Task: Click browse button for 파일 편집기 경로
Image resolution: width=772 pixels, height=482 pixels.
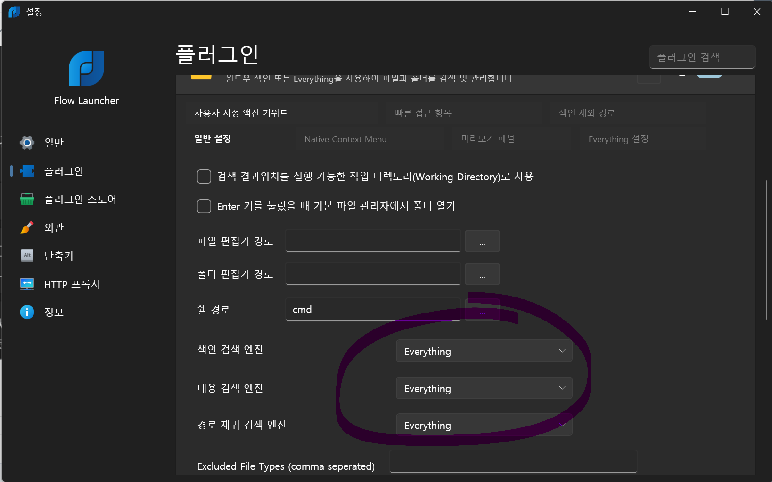Action: click(x=482, y=241)
